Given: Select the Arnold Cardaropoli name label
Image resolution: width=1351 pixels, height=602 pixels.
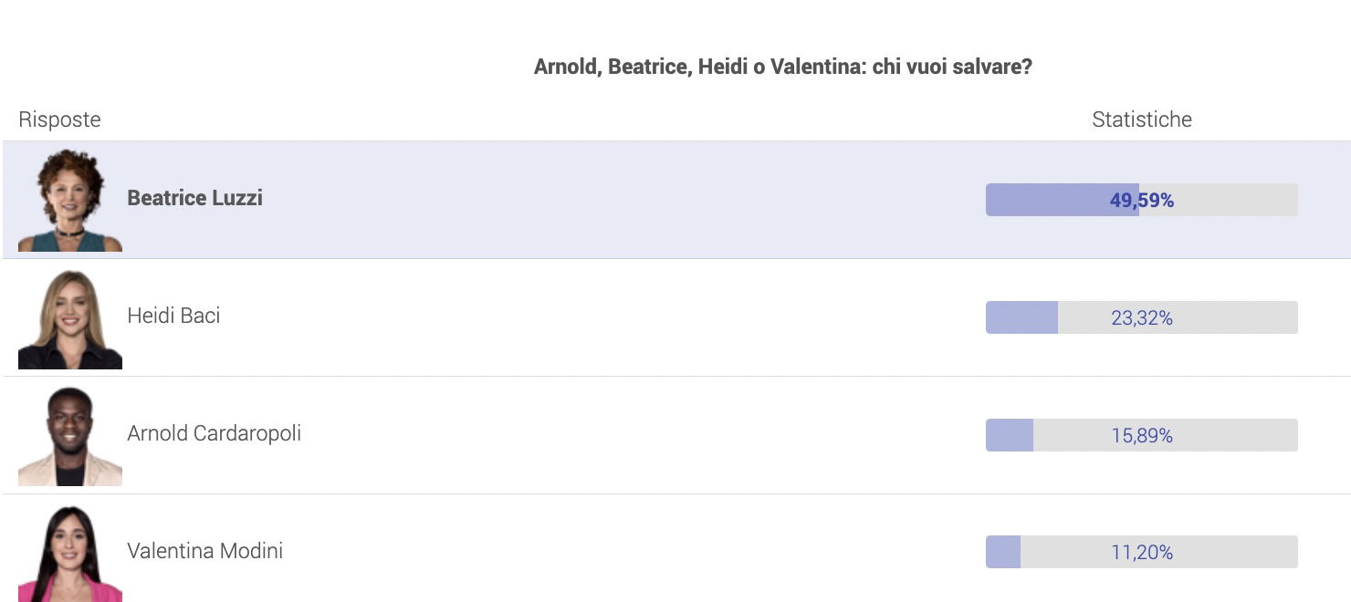Looking at the screenshot, I should (x=214, y=433).
